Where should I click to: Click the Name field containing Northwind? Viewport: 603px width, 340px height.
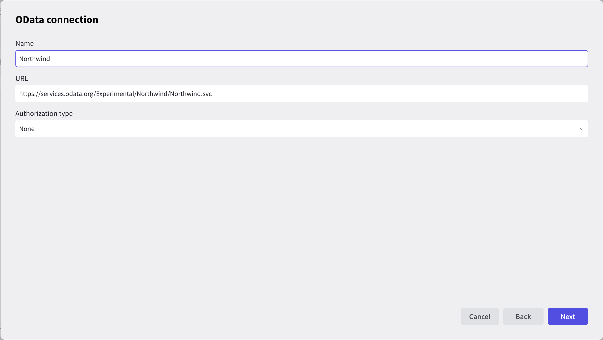pyautogui.click(x=301, y=59)
